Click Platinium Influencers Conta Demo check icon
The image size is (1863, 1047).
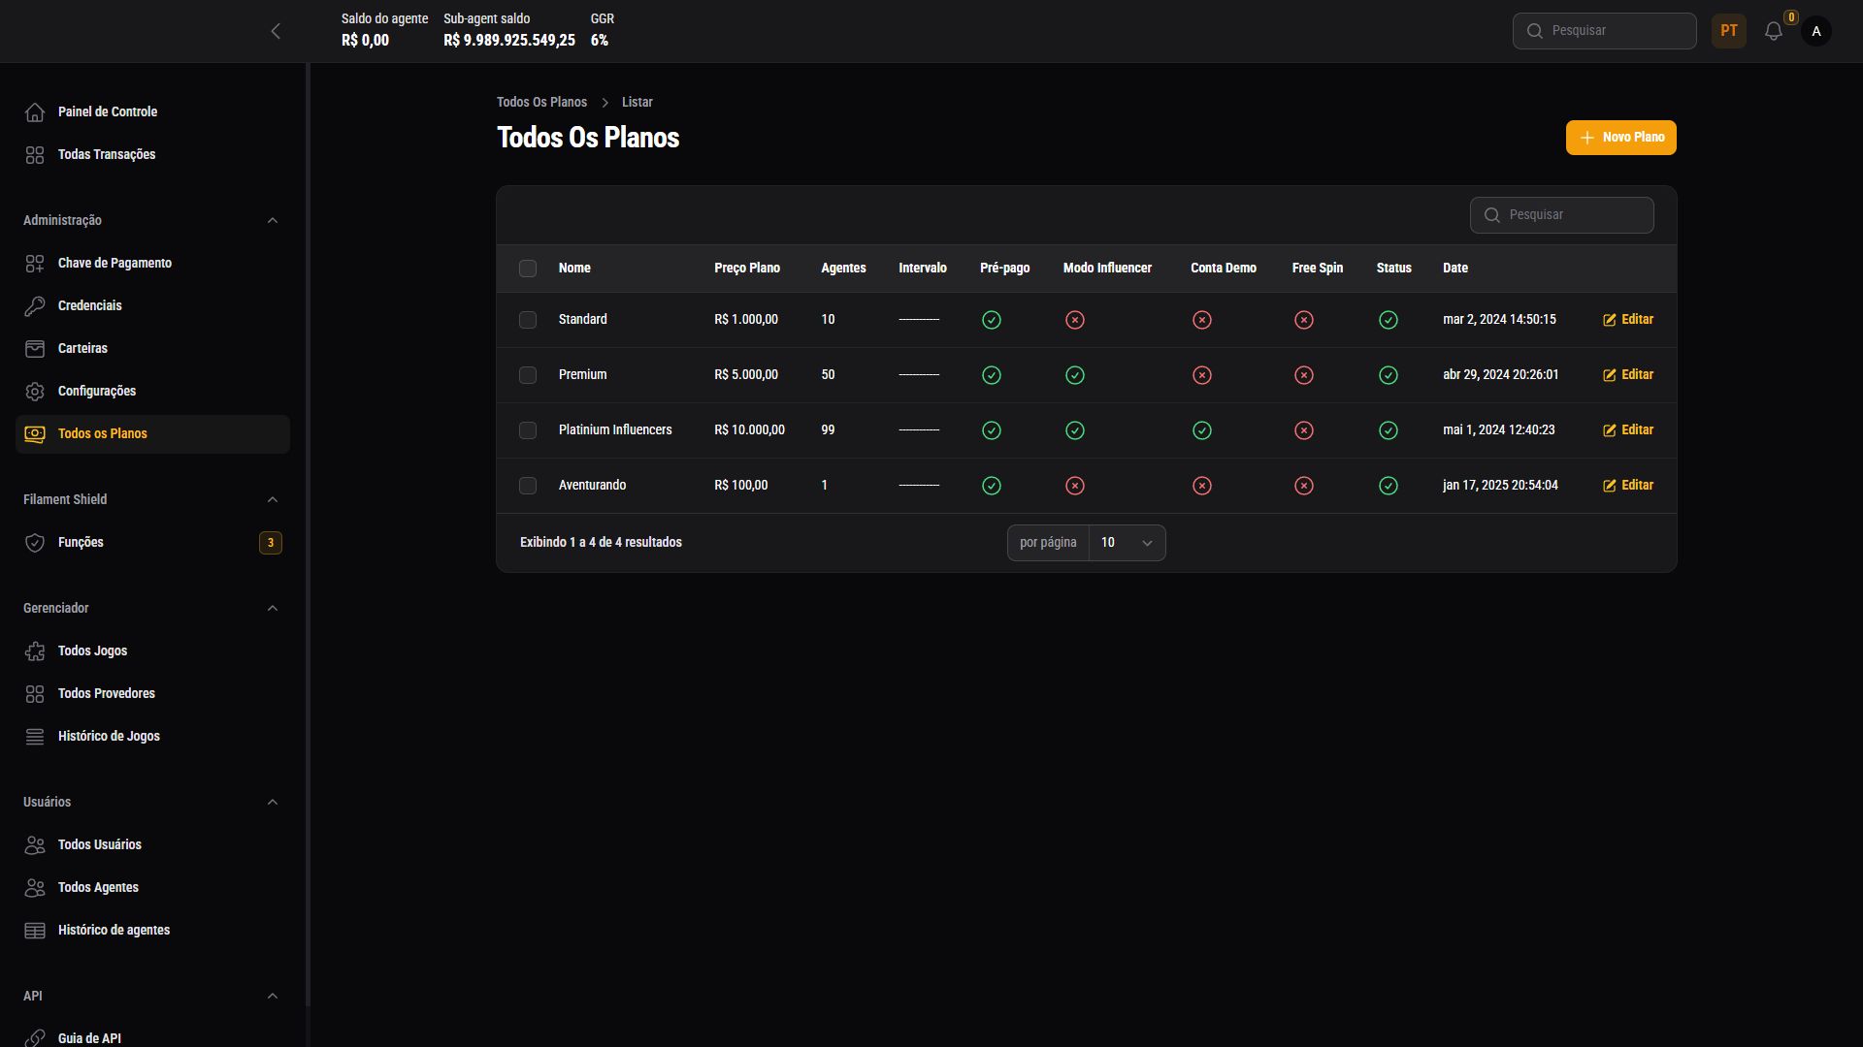1202,430
